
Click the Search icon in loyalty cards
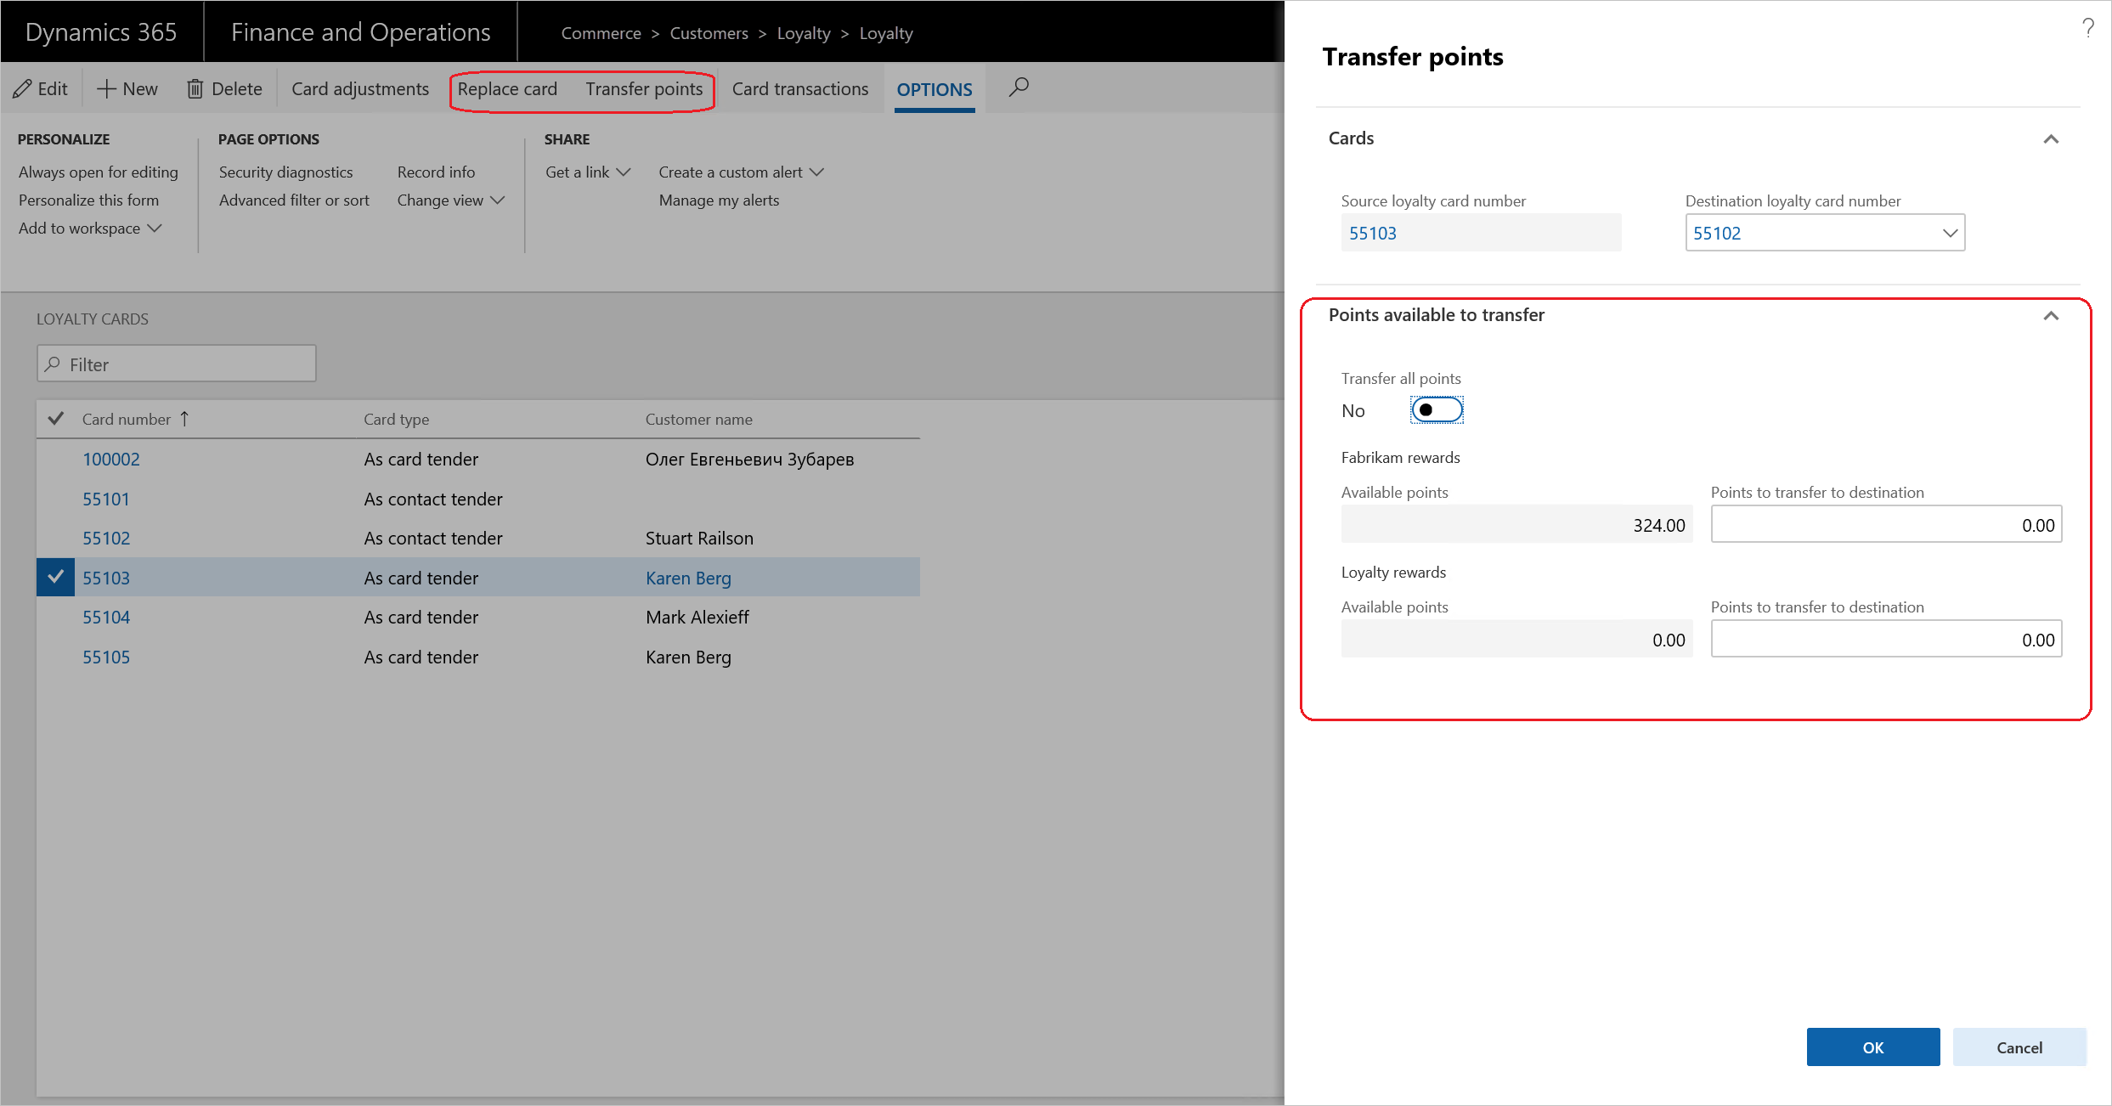click(x=54, y=363)
